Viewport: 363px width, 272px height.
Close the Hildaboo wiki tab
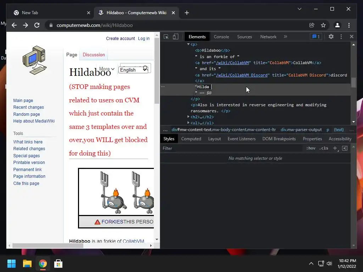(173, 13)
